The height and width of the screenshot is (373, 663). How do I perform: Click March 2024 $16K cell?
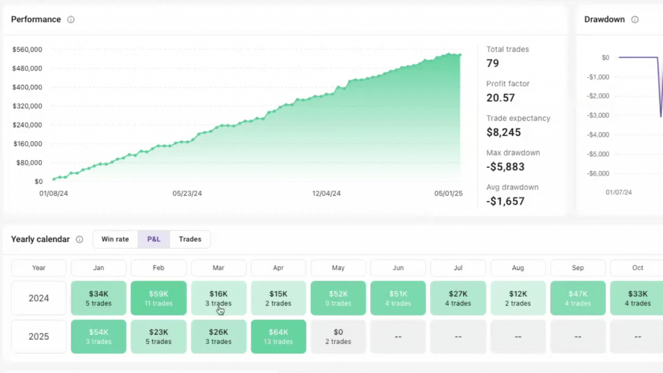(x=219, y=298)
